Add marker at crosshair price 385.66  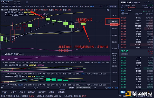tap(109, 22)
